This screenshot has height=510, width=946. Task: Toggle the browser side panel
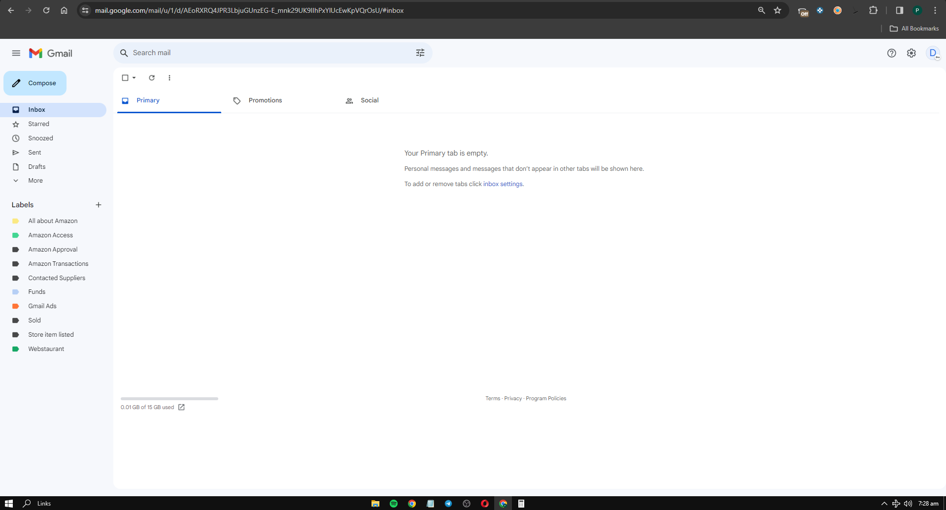point(899,10)
